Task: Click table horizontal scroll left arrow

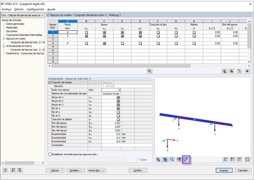Action: point(49,66)
